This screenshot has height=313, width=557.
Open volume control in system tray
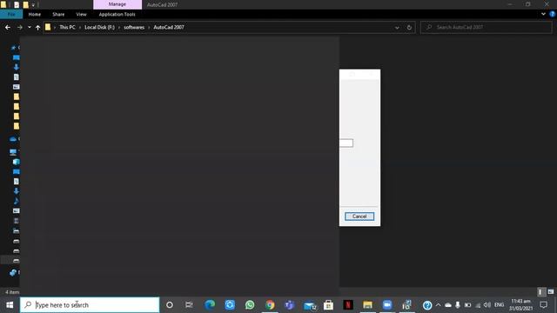tap(487, 305)
